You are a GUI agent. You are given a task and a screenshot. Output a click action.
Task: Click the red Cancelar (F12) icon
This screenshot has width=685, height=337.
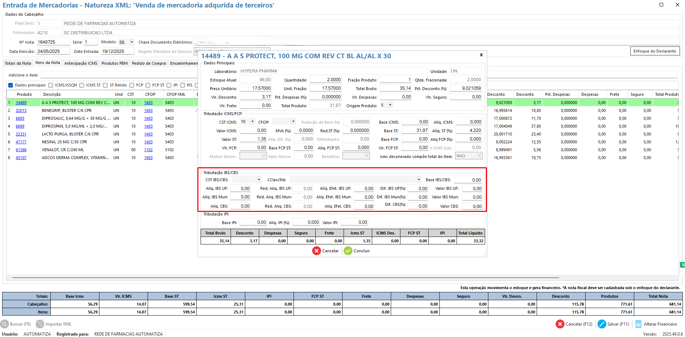pyautogui.click(x=560, y=324)
